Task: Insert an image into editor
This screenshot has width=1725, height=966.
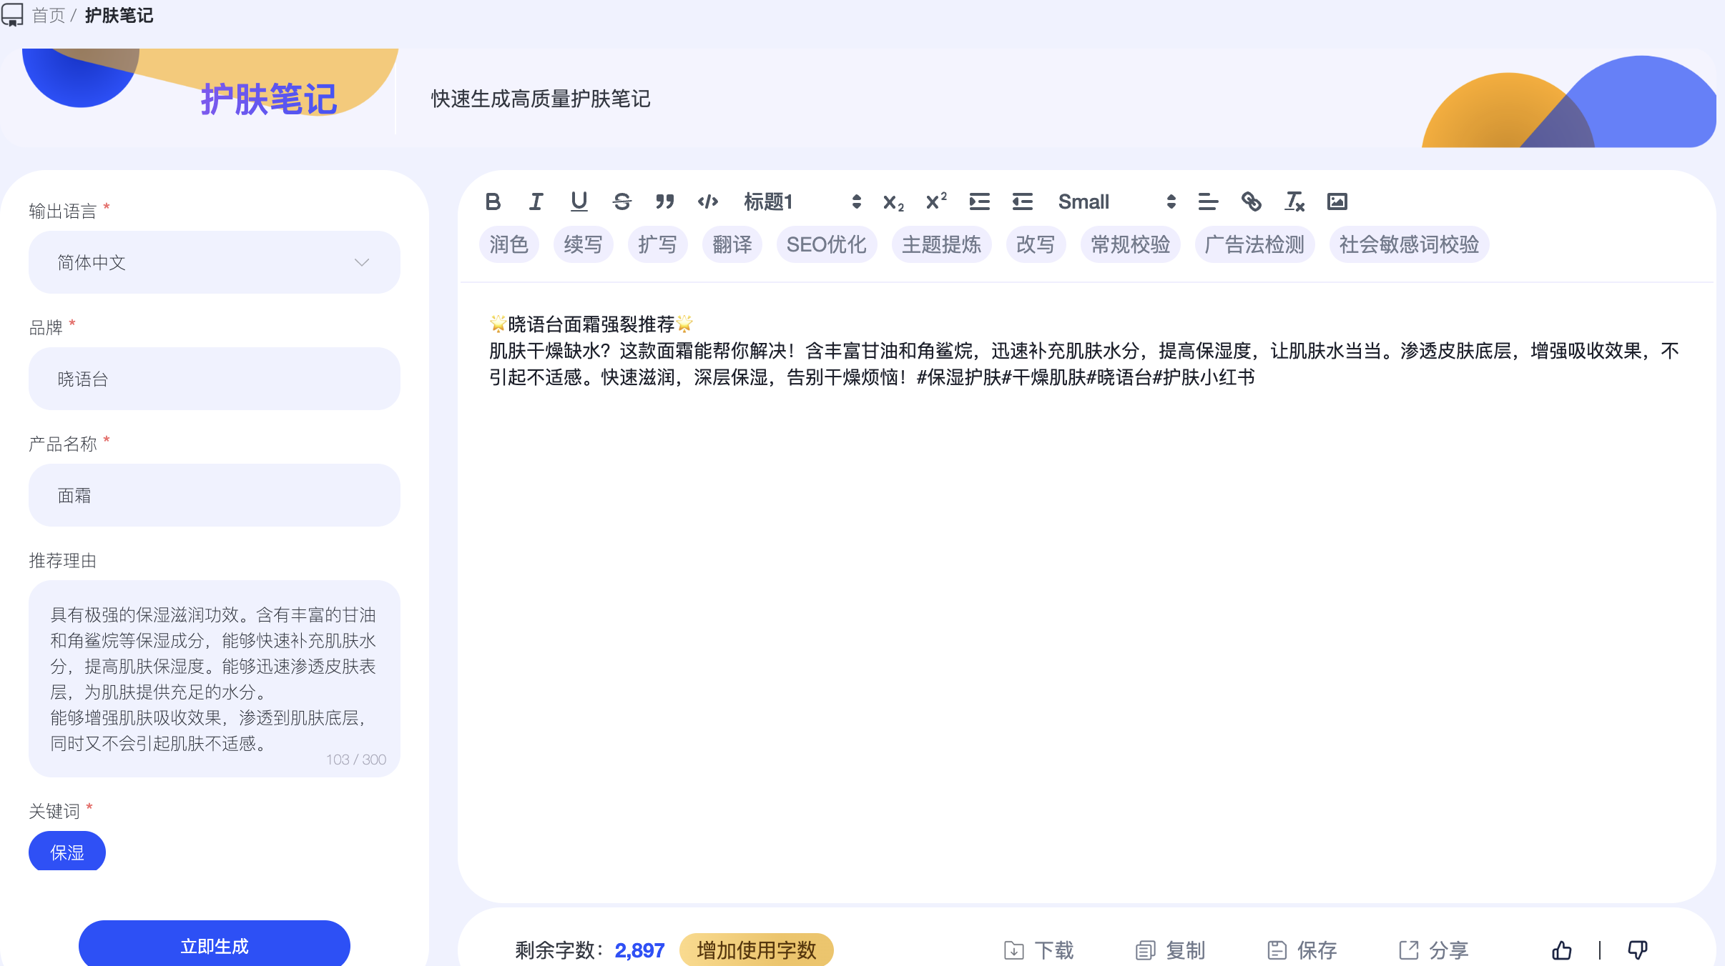Action: (x=1337, y=201)
